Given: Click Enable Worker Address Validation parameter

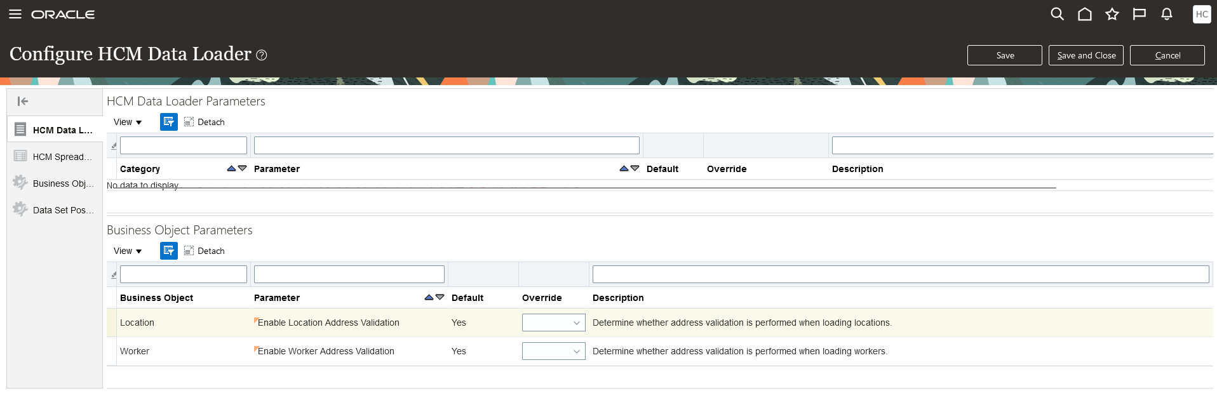Looking at the screenshot, I should click(x=326, y=351).
